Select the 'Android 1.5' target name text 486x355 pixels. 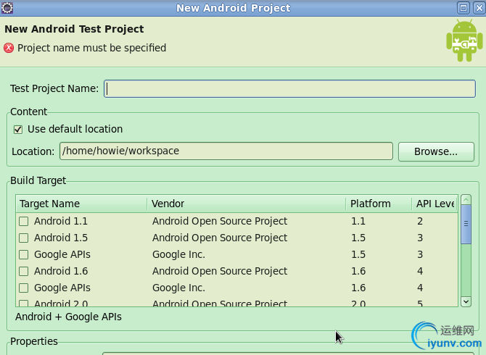61,238
